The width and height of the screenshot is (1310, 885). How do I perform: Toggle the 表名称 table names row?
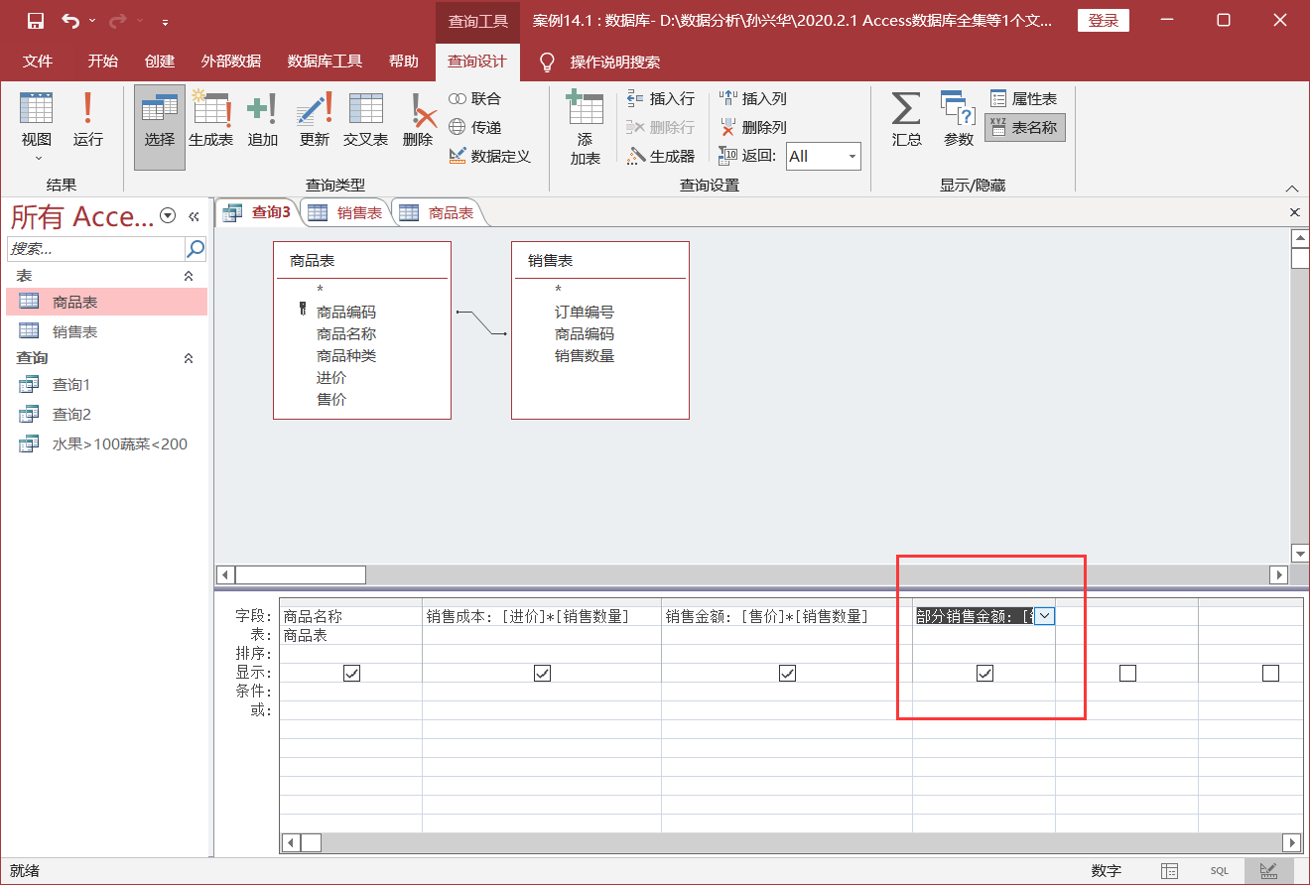click(1024, 127)
